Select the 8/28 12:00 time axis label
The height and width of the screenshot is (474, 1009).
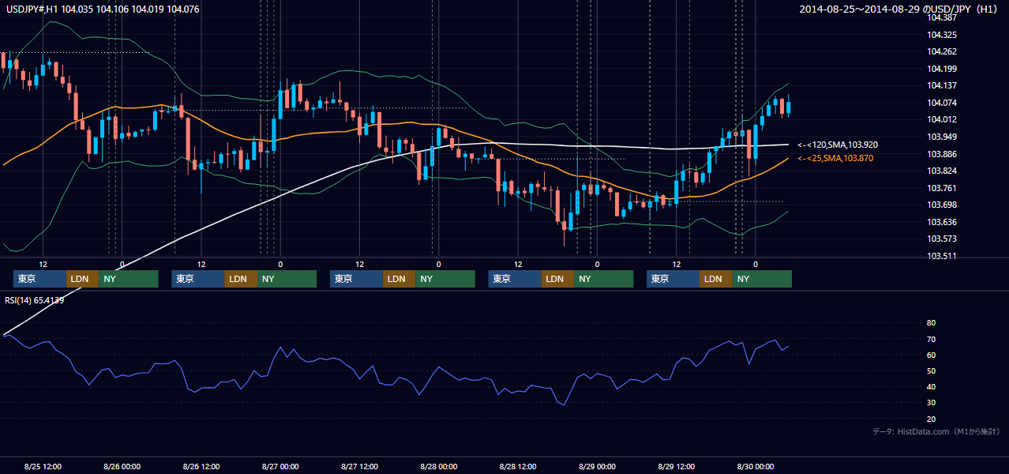pos(518,466)
